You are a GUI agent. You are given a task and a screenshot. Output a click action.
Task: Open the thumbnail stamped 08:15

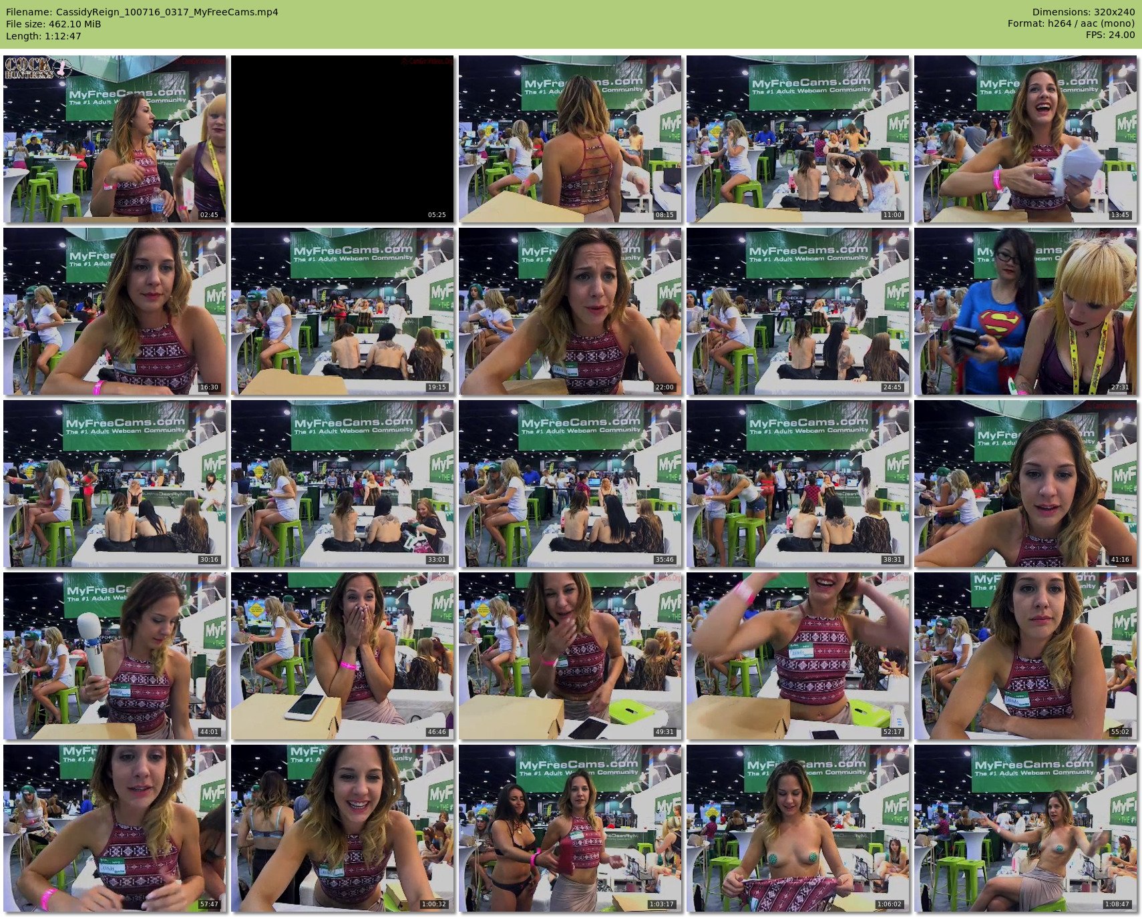(x=570, y=139)
